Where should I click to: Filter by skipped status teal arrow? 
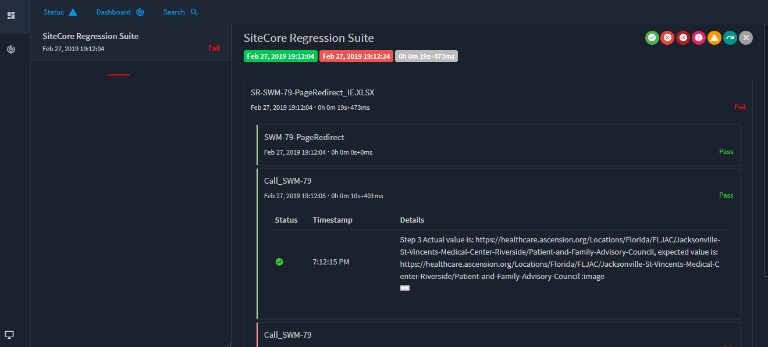click(730, 38)
